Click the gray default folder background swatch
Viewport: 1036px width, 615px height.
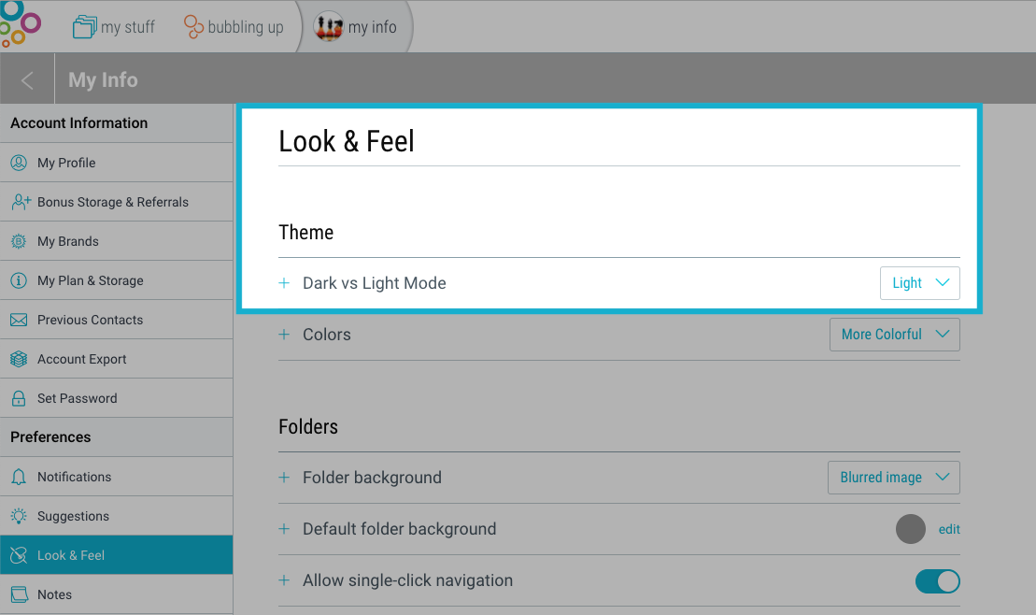pos(910,529)
